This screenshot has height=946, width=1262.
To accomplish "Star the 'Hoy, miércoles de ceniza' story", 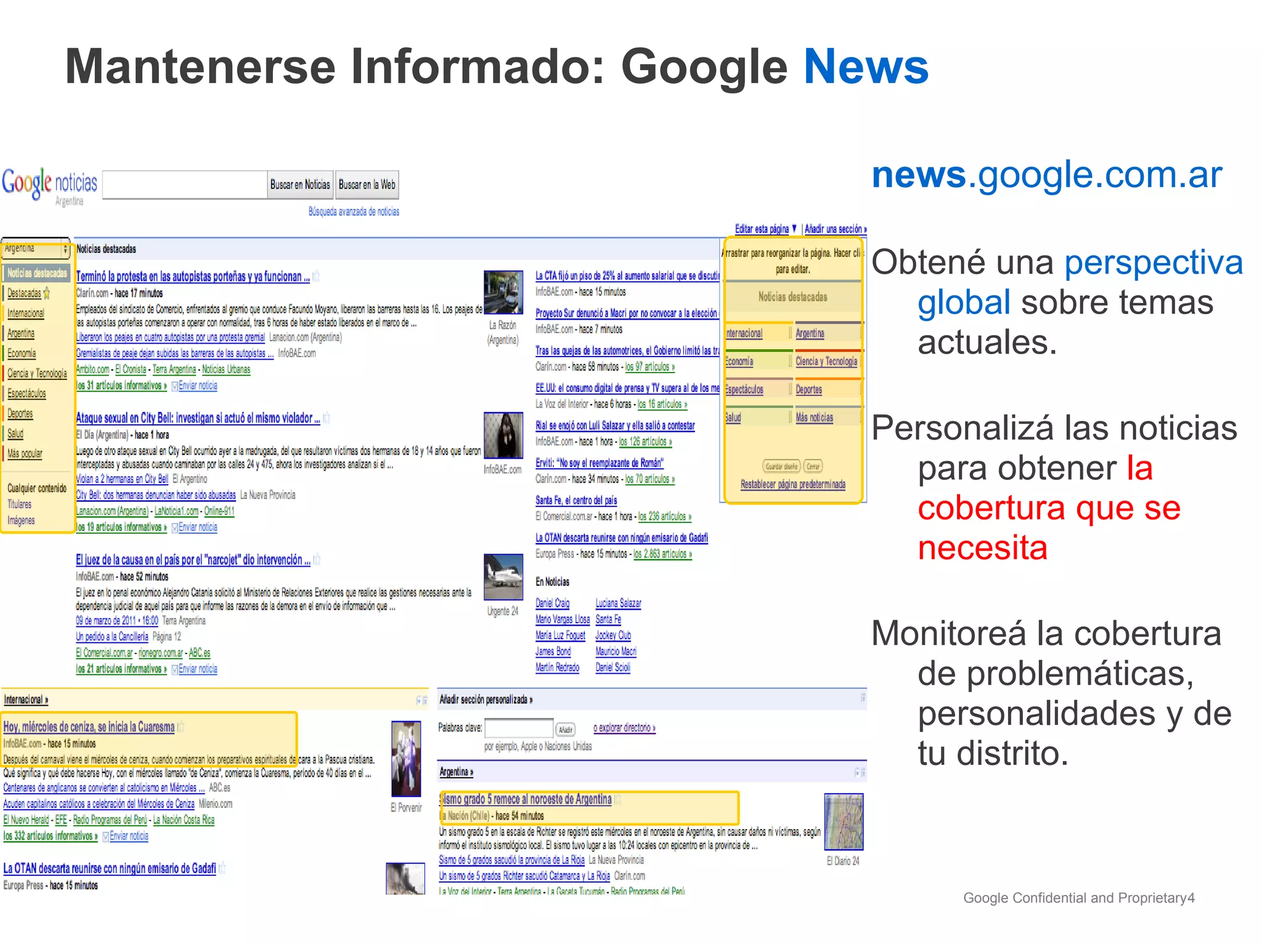I will click(x=181, y=727).
